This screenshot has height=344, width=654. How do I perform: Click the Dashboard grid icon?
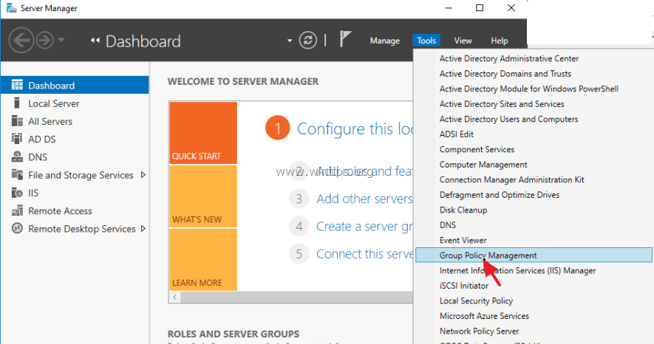point(17,85)
